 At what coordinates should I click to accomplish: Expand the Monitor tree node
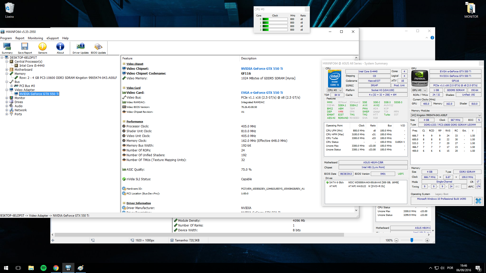pos(7,98)
